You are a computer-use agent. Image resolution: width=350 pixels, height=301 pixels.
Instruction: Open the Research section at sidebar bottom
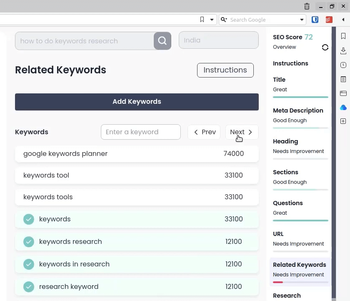point(287,296)
